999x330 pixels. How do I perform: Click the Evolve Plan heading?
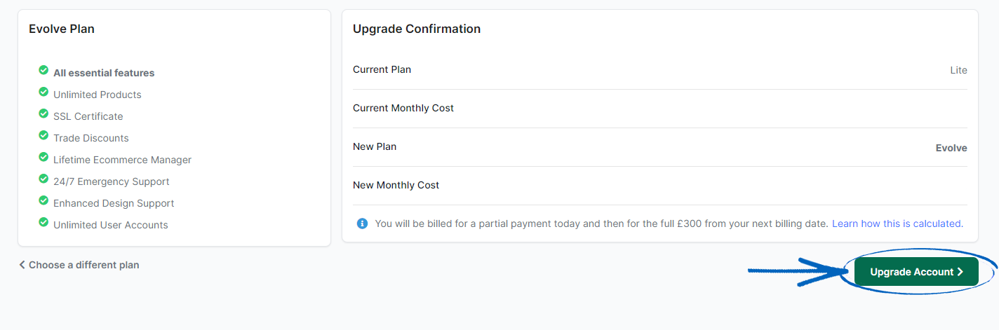[x=62, y=29]
